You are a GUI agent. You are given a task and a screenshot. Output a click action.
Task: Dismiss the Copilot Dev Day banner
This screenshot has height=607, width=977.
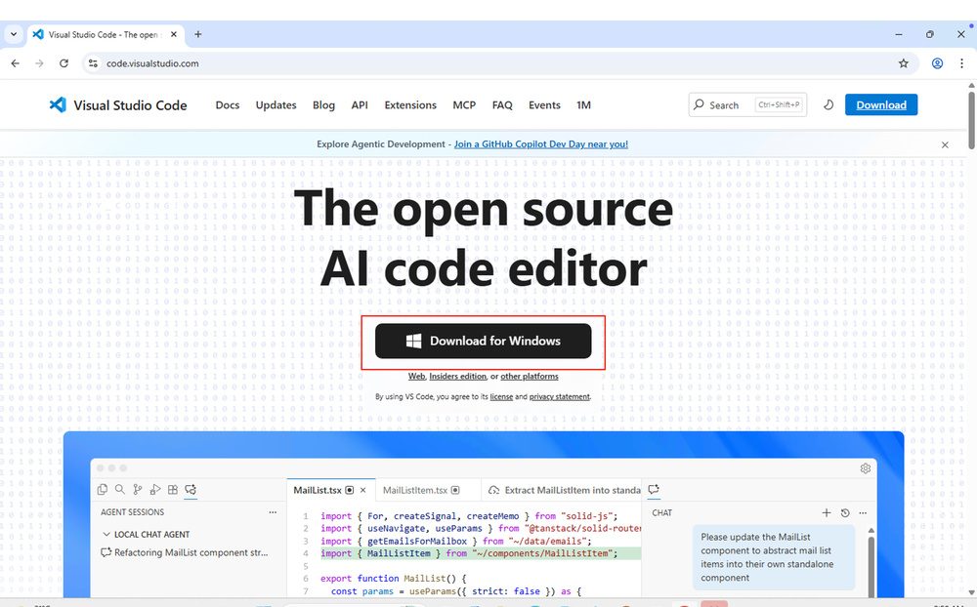pyautogui.click(x=945, y=144)
